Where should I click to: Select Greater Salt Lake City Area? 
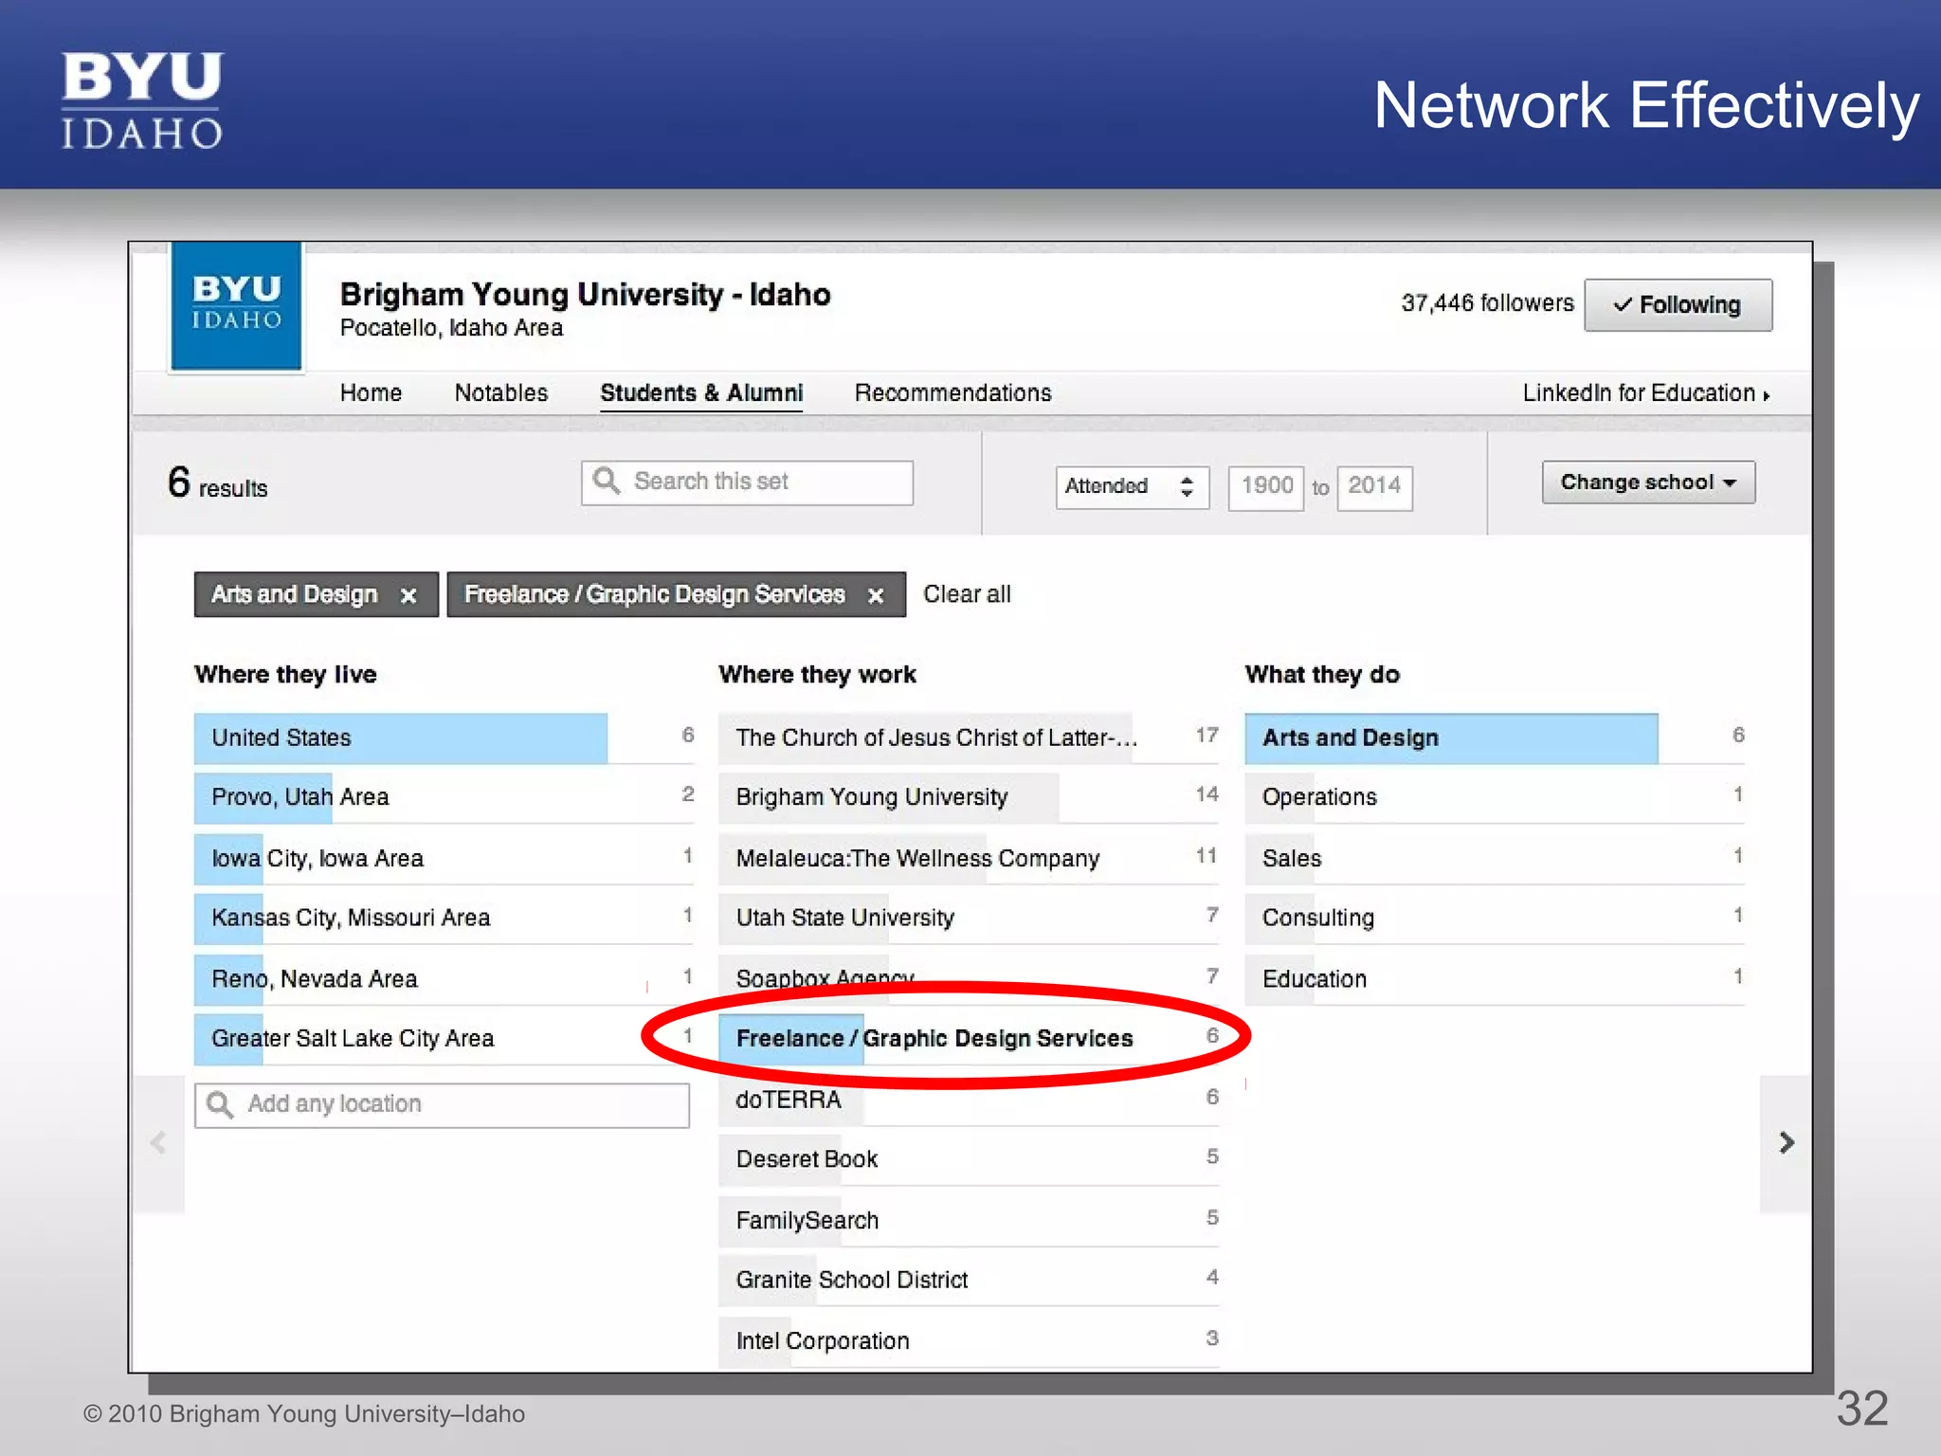coord(444,1038)
